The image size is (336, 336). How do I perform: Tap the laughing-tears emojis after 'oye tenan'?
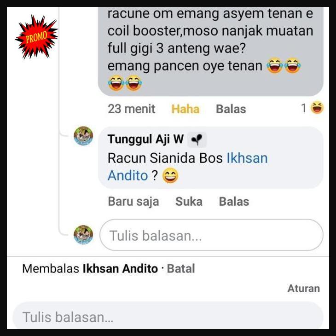tap(284, 65)
